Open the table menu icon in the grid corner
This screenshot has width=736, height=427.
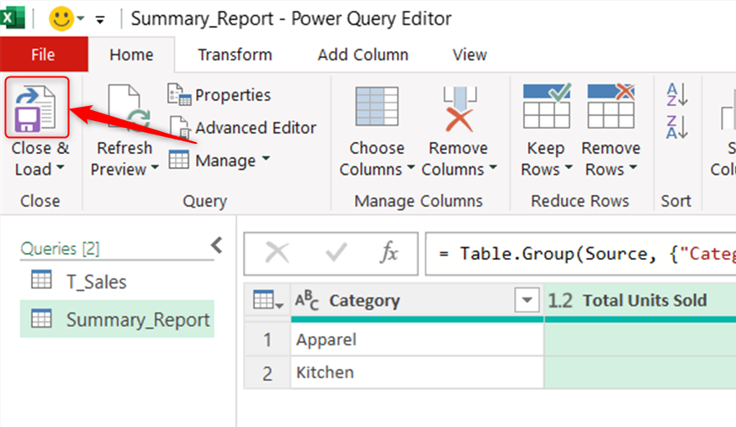(x=267, y=300)
